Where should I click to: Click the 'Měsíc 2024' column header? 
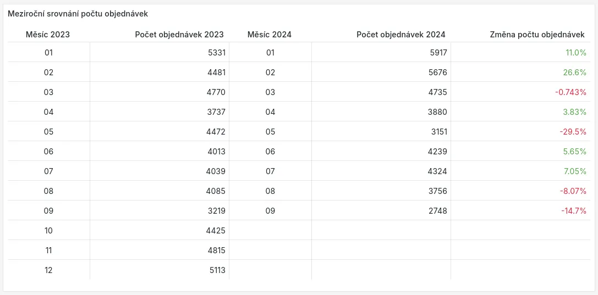coord(270,35)
